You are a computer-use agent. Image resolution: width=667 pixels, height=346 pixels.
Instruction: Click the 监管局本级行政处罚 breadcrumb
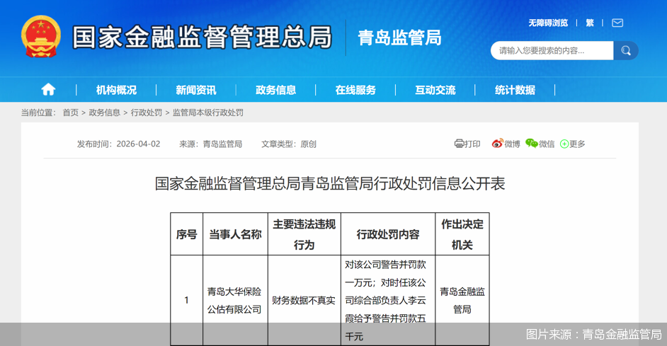tap(207, 113)
